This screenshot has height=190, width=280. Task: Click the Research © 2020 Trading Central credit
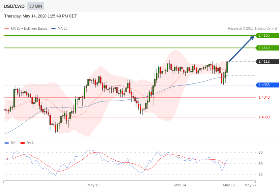click(x=252, y=28)
